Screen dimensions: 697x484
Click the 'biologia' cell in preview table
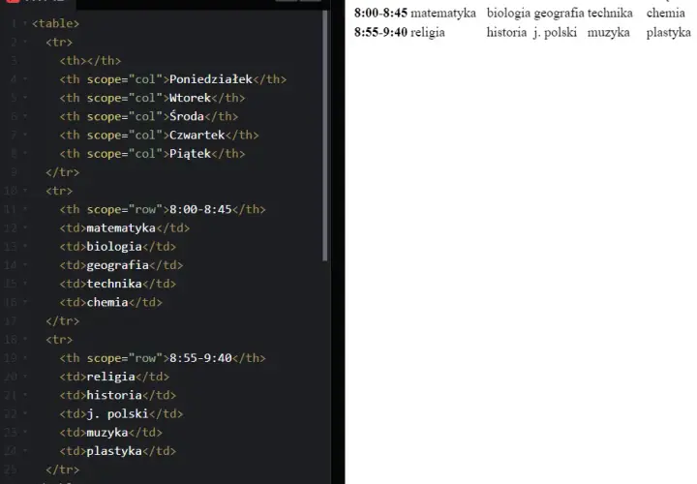508,14
